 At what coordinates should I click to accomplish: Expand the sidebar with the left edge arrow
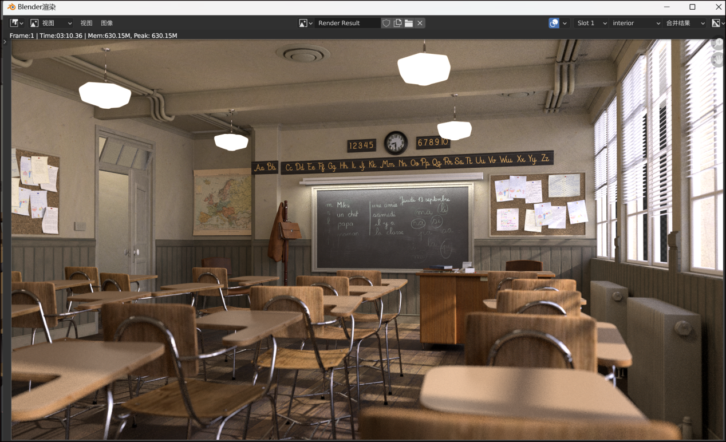(x=5, y=42)
